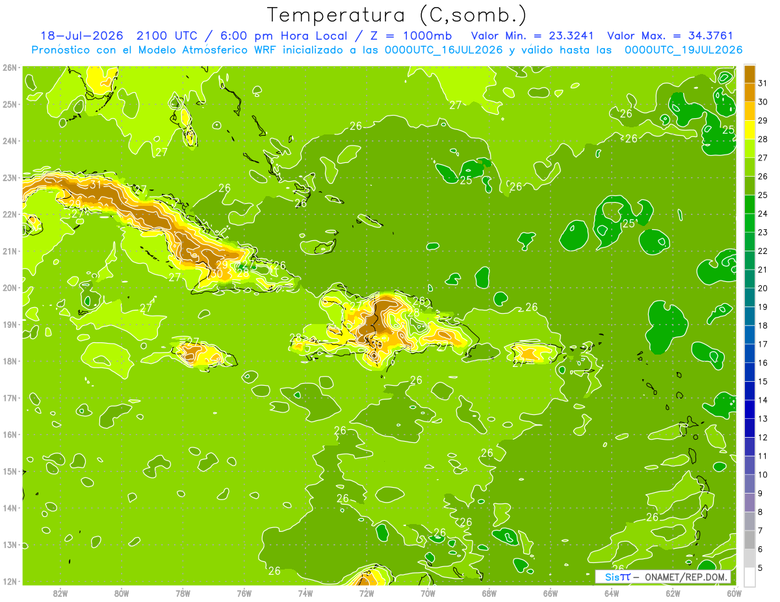The height and width of the screenshot is (602, 780).
Task: Click "Valor Max. = 34.3761" text
Action: click(670, 36)
